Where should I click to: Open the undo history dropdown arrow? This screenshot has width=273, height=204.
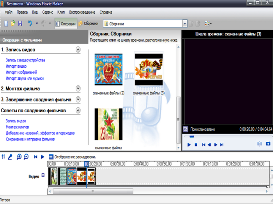point(37,23)
